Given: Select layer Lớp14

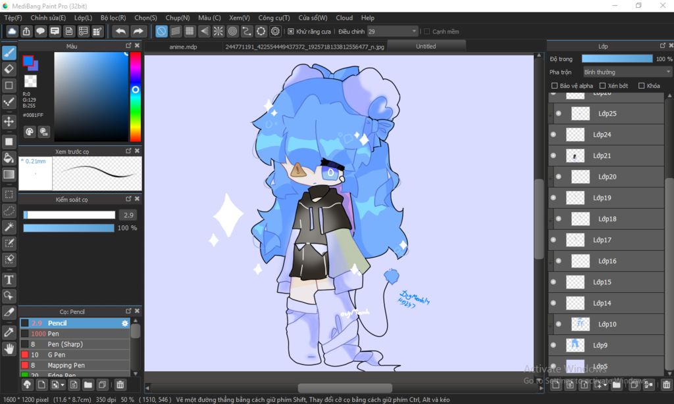Looking at the screenshot, I should (x=606, y=303).
